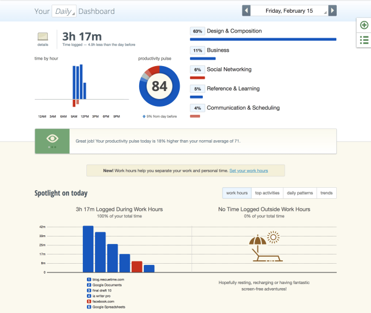The height and width of the screenshot is (313, 371).
Task: Go to next day with right arrow
Action: [332, 11]
